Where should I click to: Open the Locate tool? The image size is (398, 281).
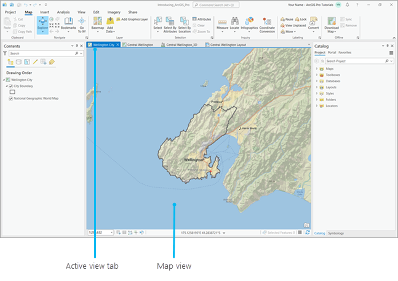point(234,25)
